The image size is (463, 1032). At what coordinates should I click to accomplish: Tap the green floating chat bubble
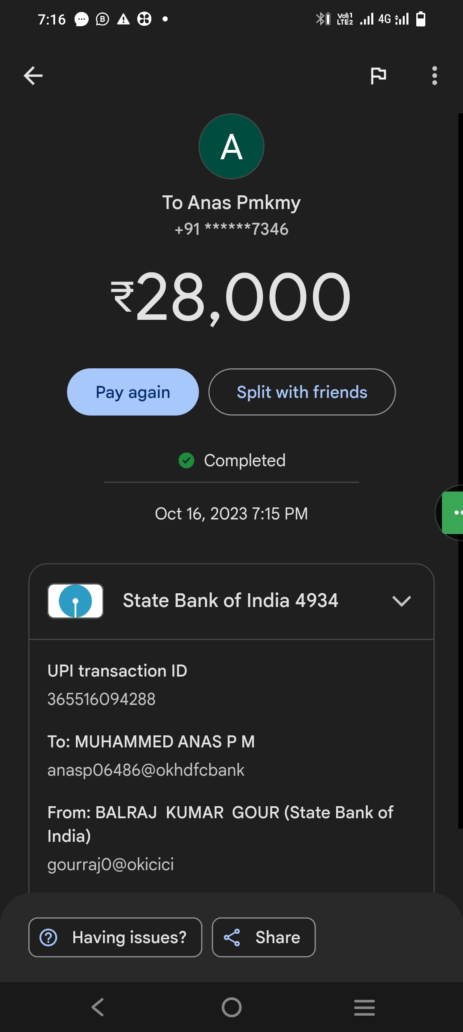pyautogui.click(x=454, y=513)
